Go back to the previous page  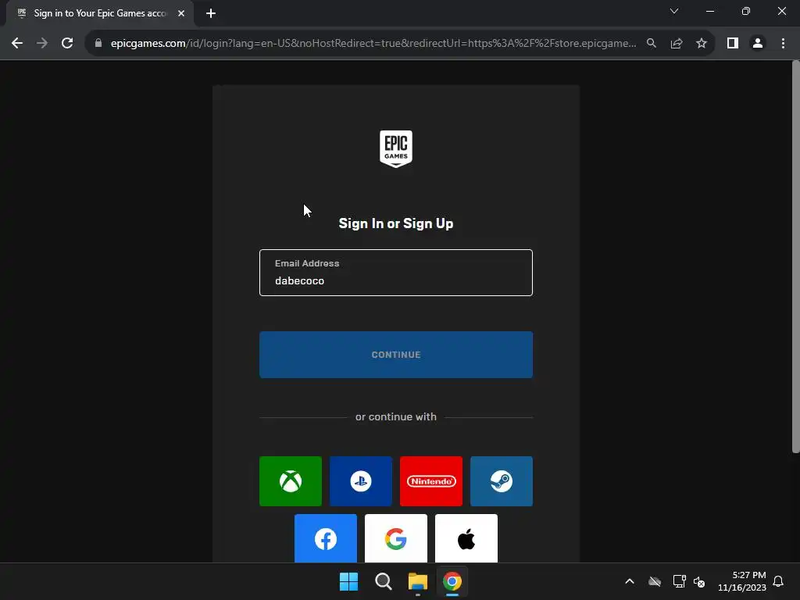(x=17, y=44)
